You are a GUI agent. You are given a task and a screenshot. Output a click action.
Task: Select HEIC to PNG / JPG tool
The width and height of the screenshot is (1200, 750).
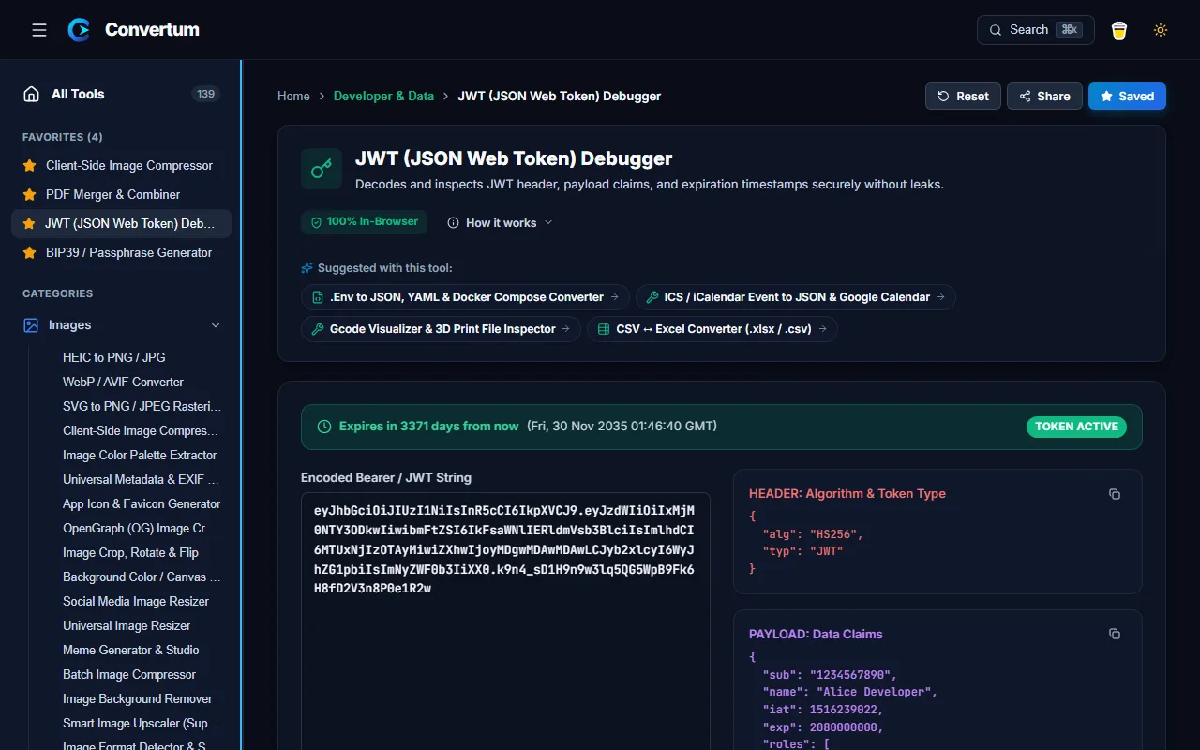click(114, 357)
